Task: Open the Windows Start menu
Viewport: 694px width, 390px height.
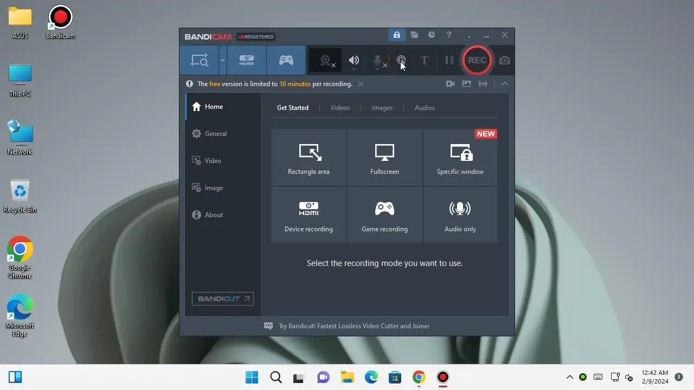Action: [252, 377]
